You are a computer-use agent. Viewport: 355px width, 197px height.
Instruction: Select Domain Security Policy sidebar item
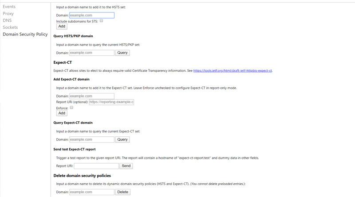point(25,34)
